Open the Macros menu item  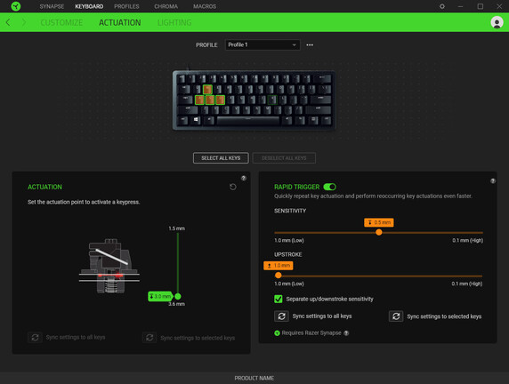click(x=205, y=6)
